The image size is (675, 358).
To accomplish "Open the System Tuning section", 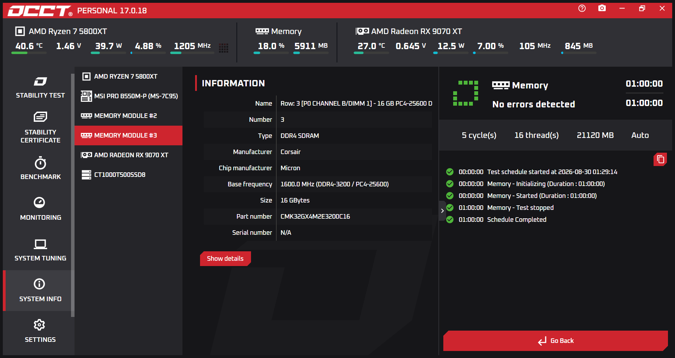I will [x=40, y=250].
